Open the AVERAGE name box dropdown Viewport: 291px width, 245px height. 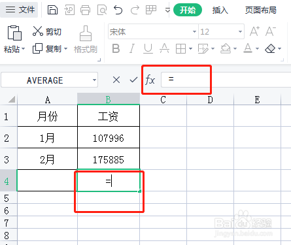(94, 80)
